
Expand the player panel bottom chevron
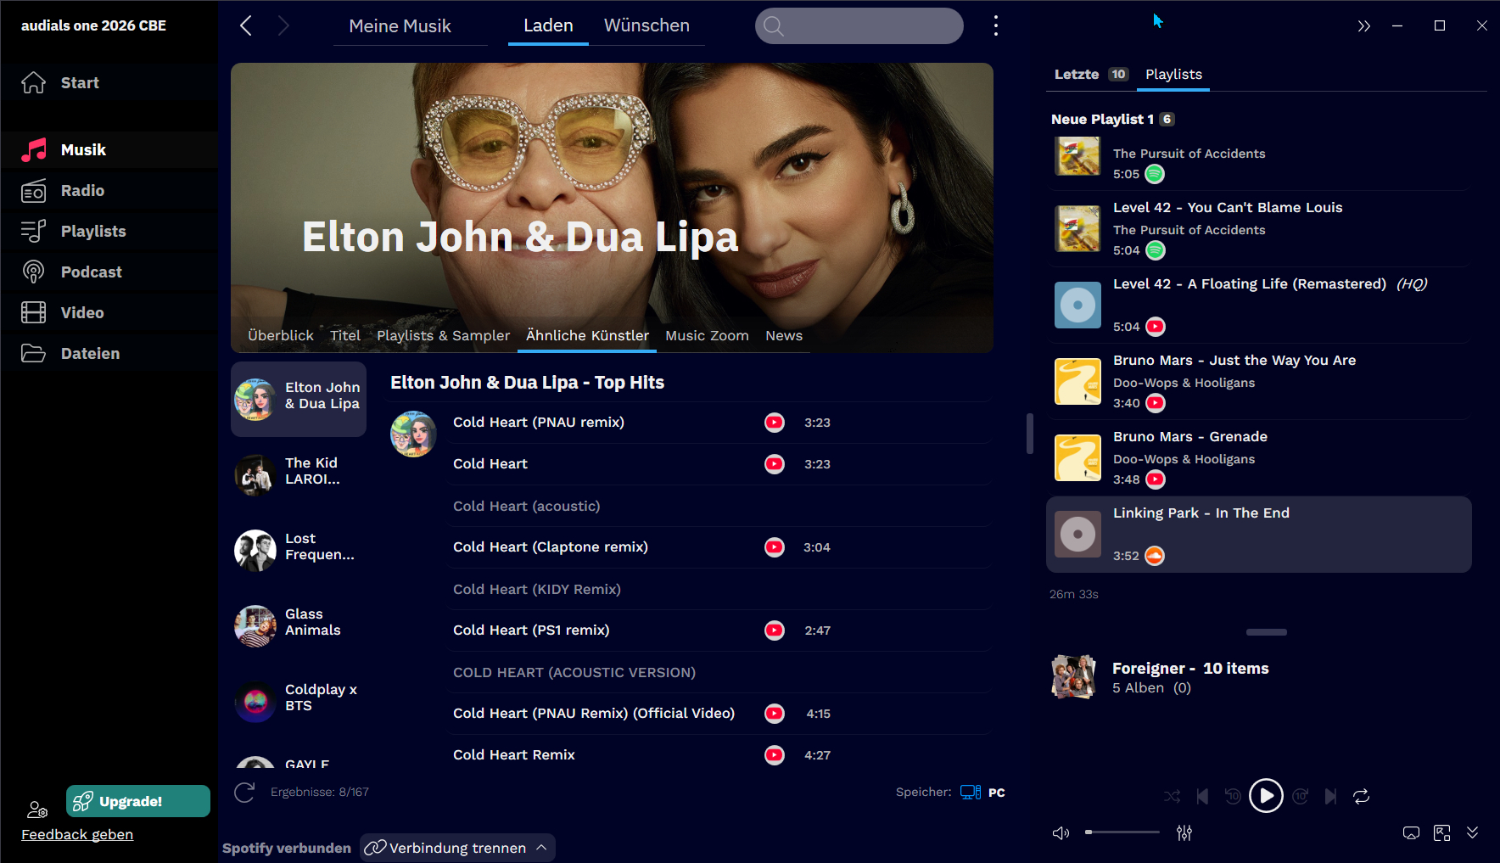pyautogui.click(x=1472, y=832)
